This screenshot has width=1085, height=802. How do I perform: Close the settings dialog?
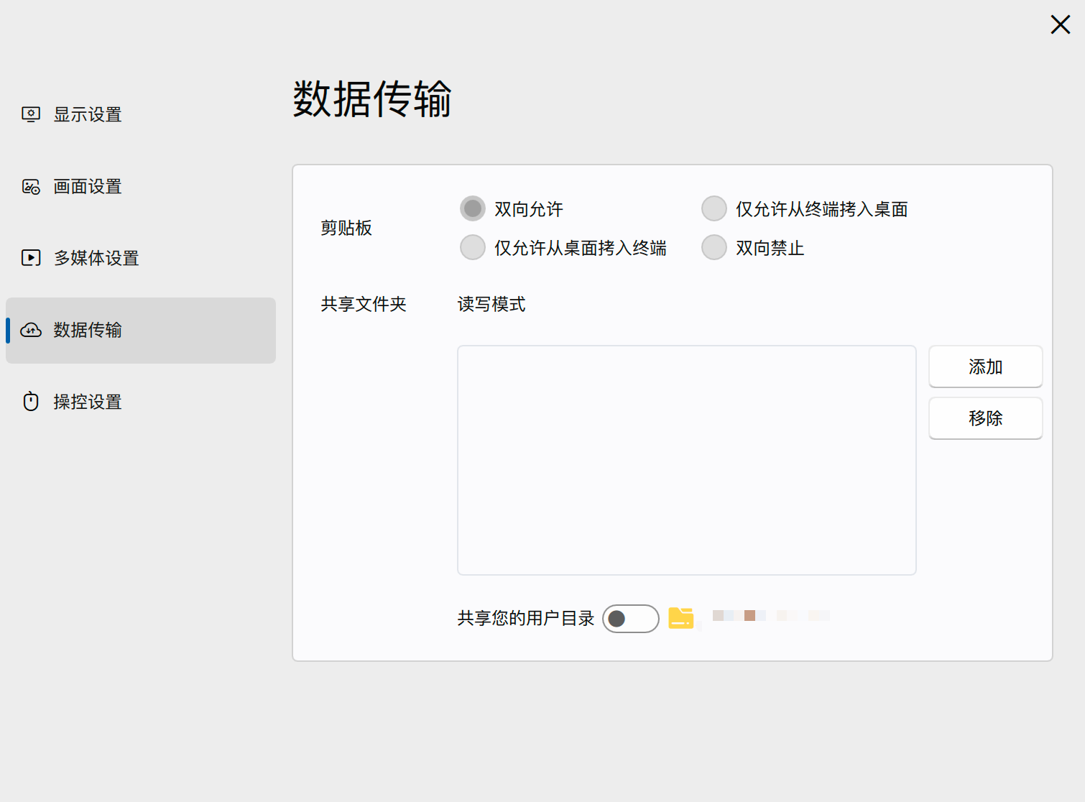point(1060,24)
